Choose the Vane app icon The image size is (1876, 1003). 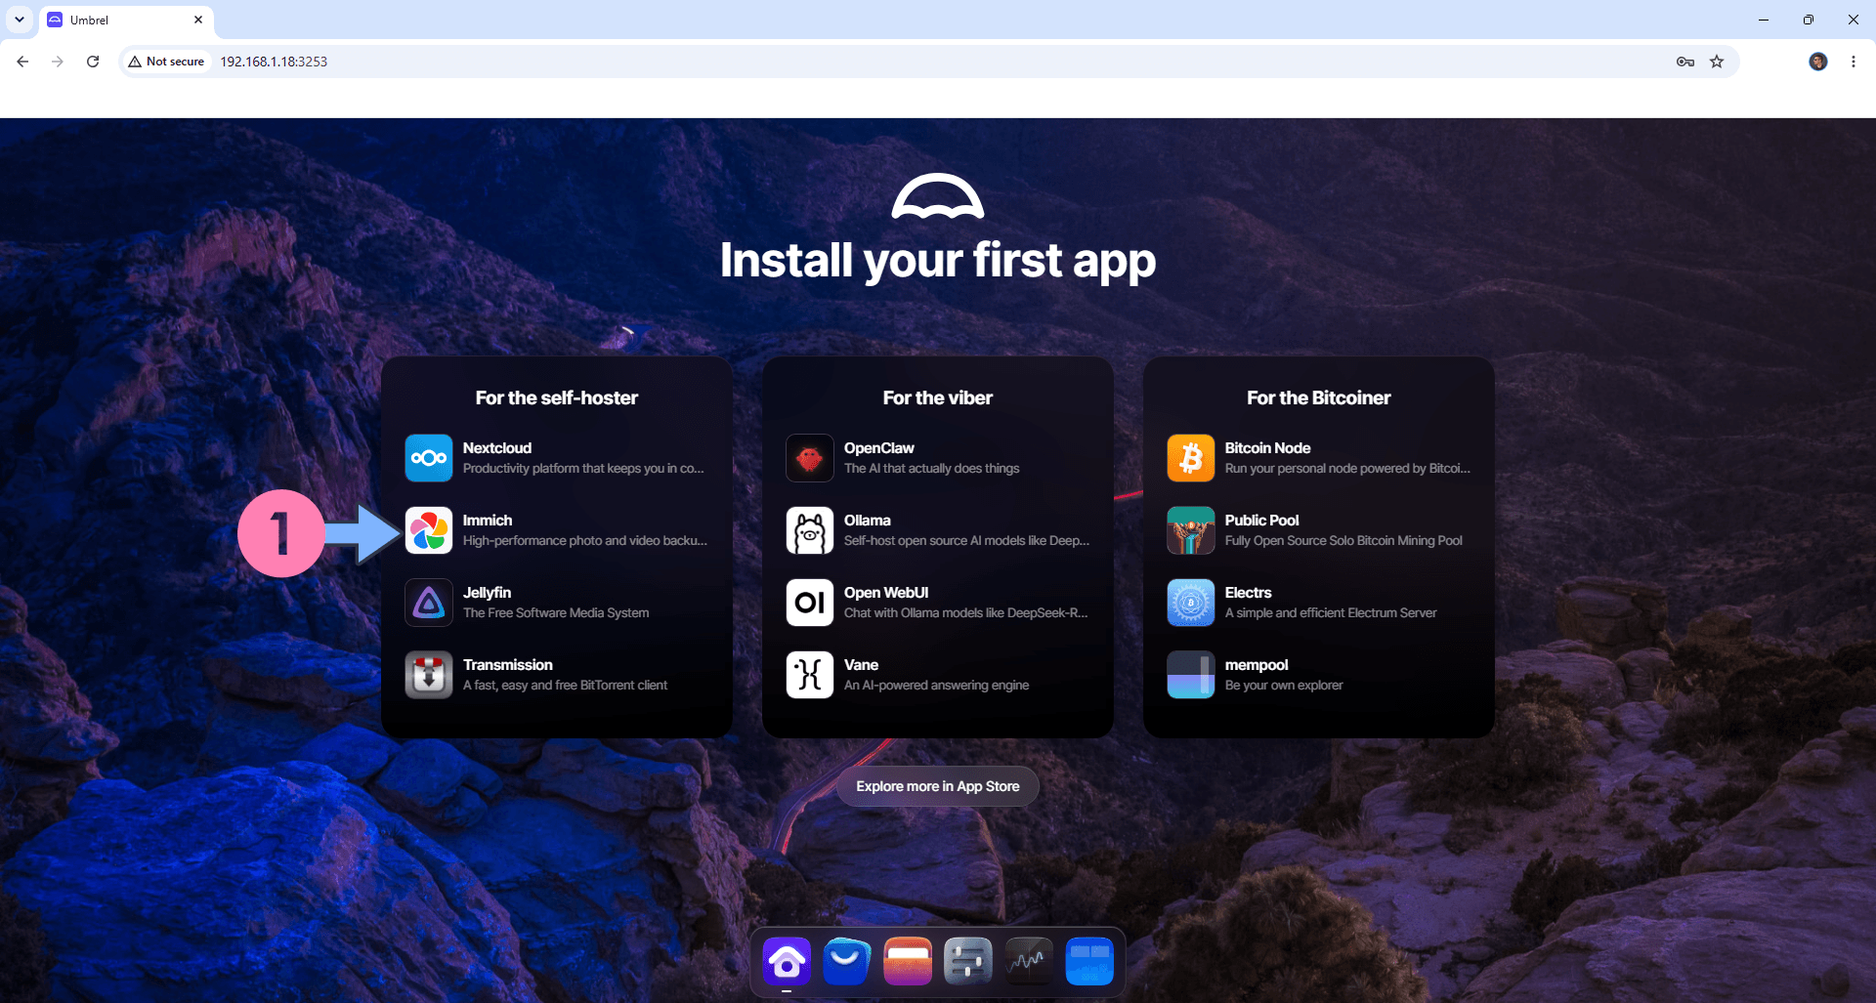(x=810, y=675)
